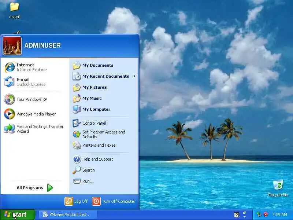This screenshot has height=220, width=293.
Task: Choose the Help and Support text entry
Action: (x=97, y=159)
